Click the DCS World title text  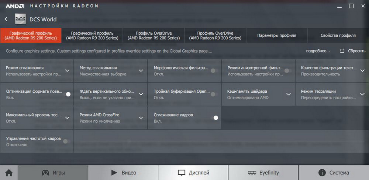coord(43,19)
